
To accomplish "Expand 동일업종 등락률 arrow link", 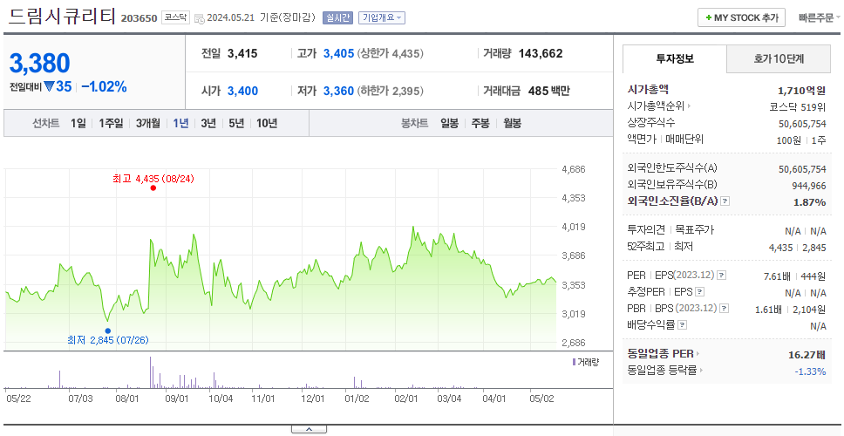I will click(x=701, y=371).
